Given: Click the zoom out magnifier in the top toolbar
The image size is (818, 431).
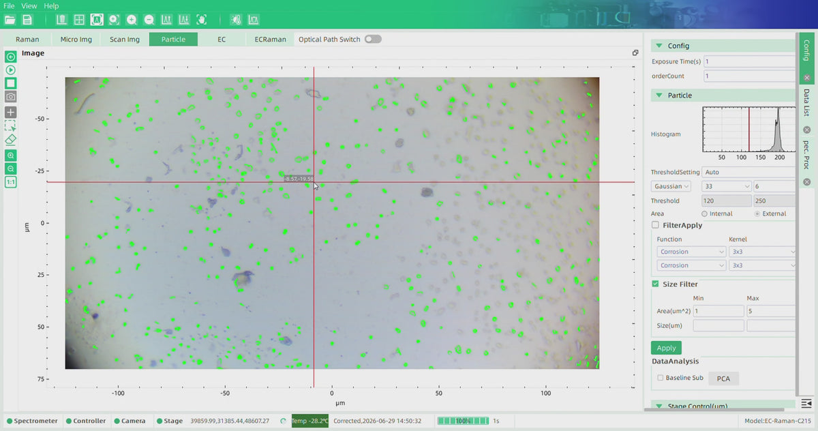Looking at the screenshot, I should click(x=149, y=20).
